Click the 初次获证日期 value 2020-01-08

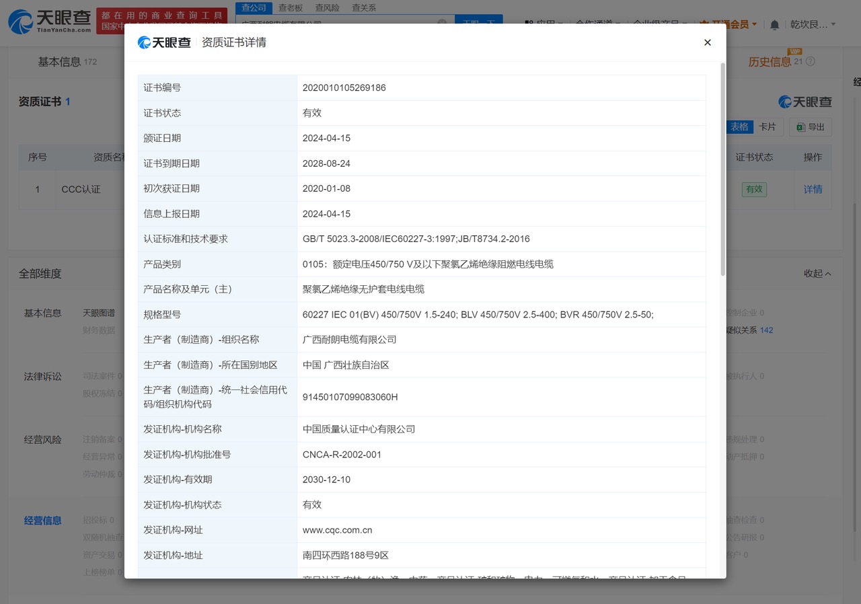pos(326,188)
